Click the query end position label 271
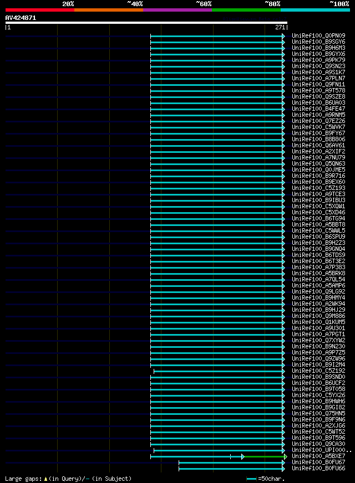The image size is (355, 483). 280,27
